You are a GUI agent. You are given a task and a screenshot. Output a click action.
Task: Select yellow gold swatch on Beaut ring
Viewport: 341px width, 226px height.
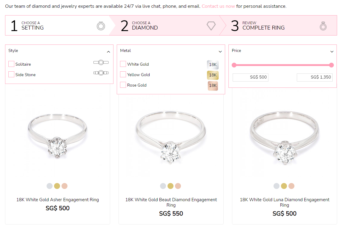pyautogui.click(x=170, y=186)
